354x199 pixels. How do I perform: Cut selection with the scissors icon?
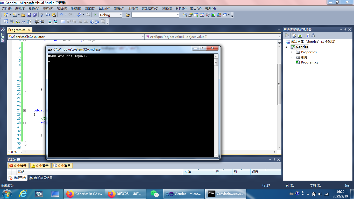42,15
